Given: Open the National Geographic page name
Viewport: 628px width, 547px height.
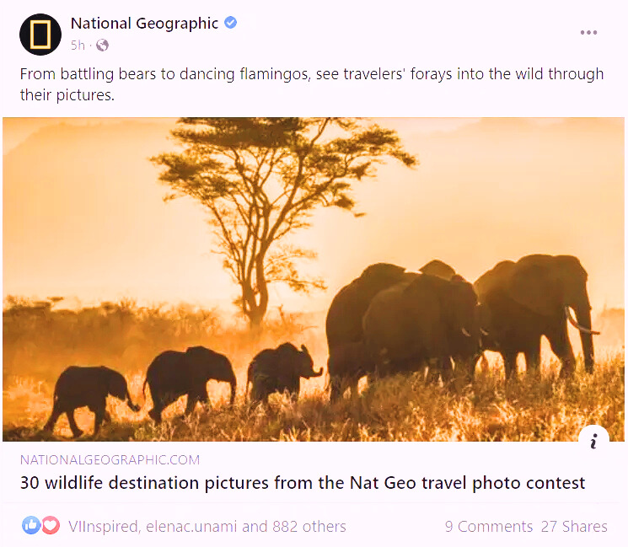Looking at the screenshot, I should point(144,24).
